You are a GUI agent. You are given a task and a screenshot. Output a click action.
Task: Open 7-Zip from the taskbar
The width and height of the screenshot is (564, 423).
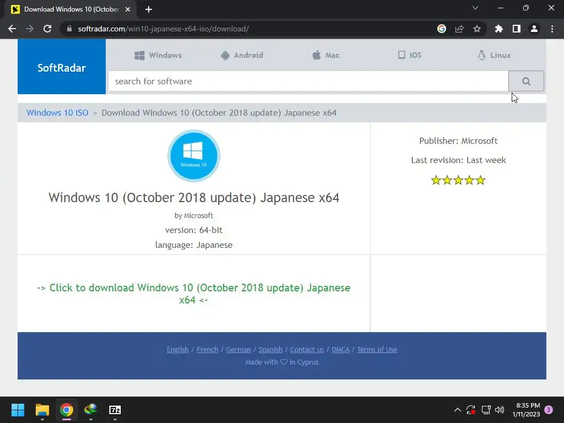[x=115, y=410]
